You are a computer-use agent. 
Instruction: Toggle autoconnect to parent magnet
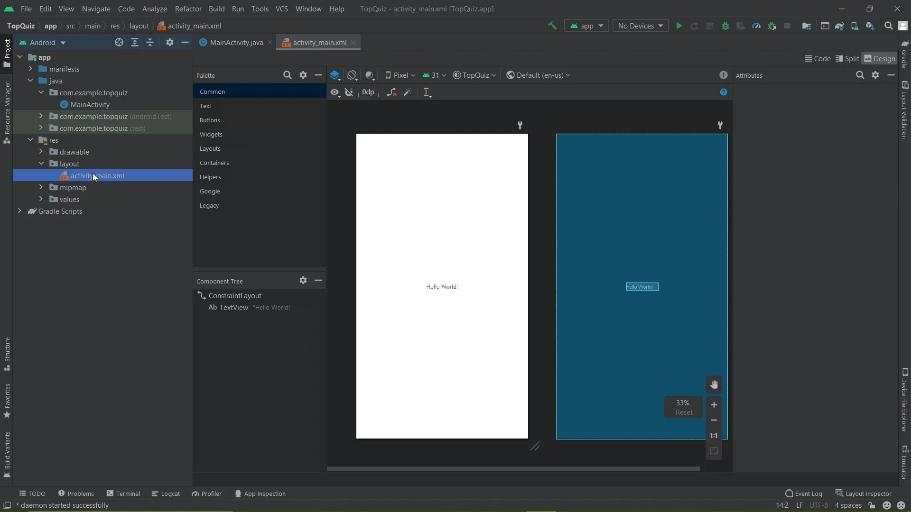click(349, 92)
